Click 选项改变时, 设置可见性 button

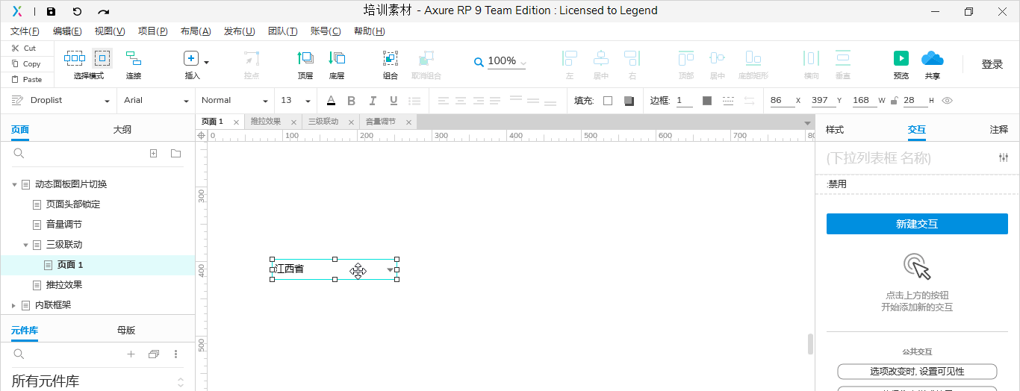917,372
